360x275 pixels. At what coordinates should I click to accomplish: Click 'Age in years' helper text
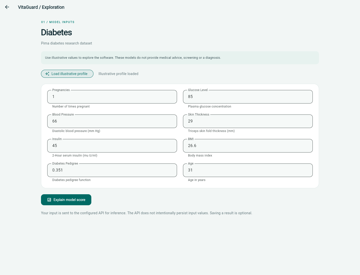[197, 180]
